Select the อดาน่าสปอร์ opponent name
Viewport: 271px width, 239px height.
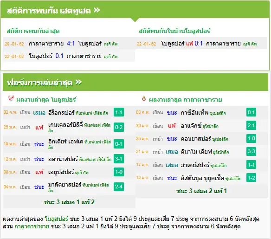click(x=63, y=159)
